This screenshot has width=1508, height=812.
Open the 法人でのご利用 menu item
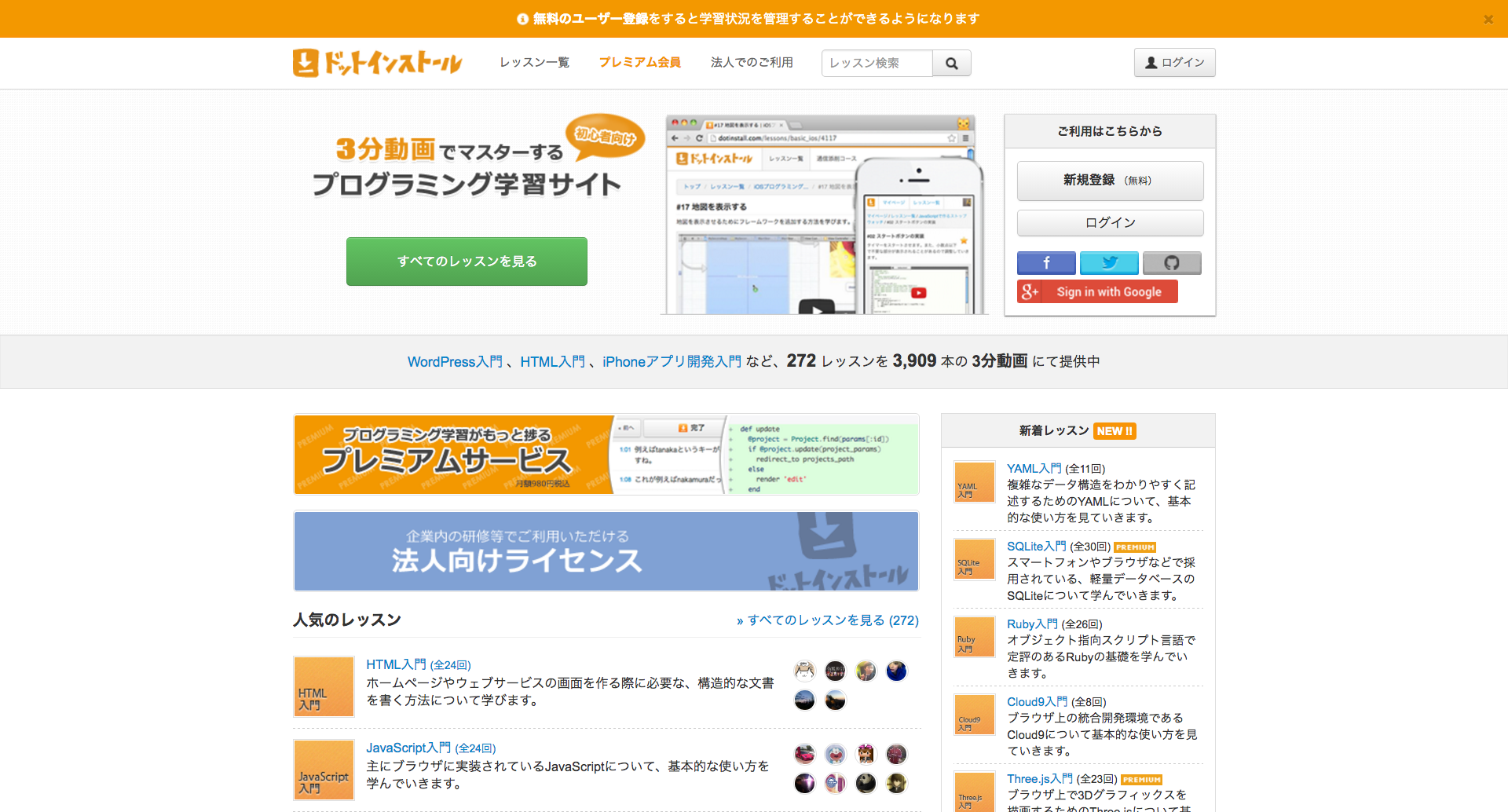tap(752, 63)
